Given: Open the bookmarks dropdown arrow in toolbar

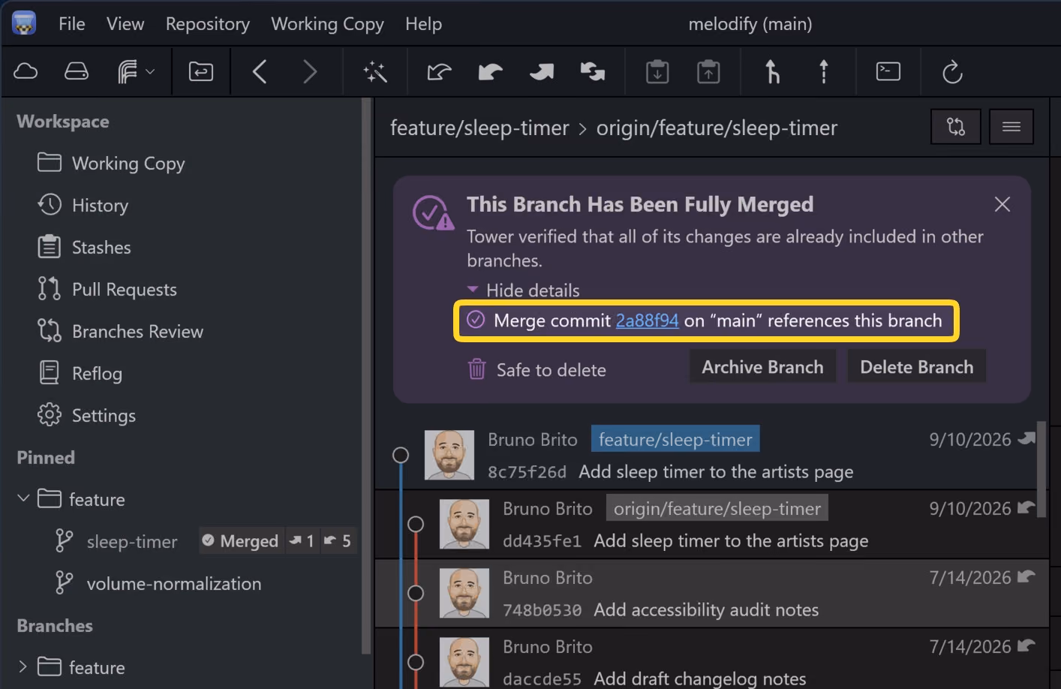Looking at the screenshot, I should (x=150, y=72).
